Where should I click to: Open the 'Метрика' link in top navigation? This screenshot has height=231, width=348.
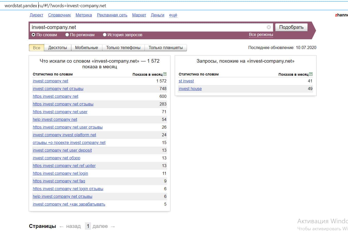[x=84, y=15]
